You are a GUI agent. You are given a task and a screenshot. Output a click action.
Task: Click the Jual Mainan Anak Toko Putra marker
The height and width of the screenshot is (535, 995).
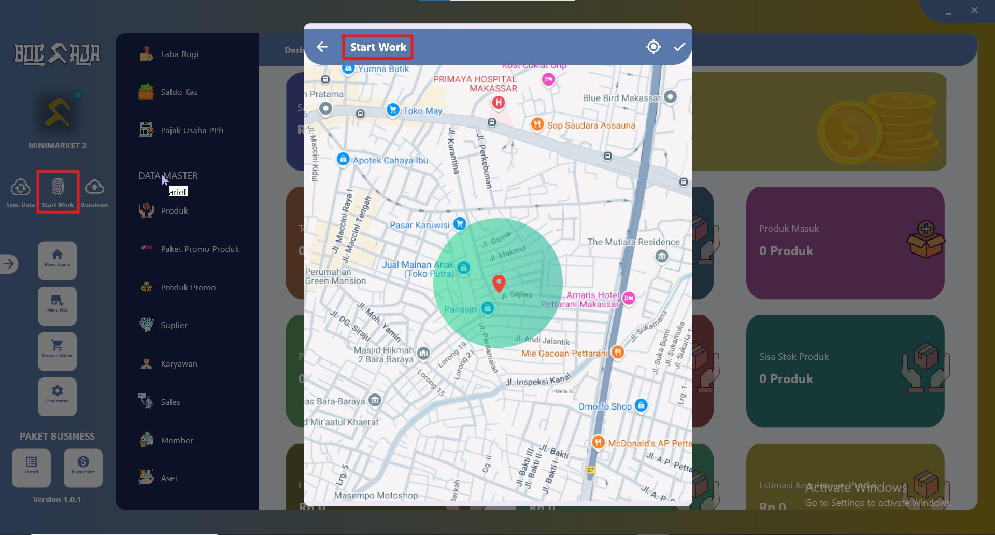pyautogui.click(x=464, y=267)
